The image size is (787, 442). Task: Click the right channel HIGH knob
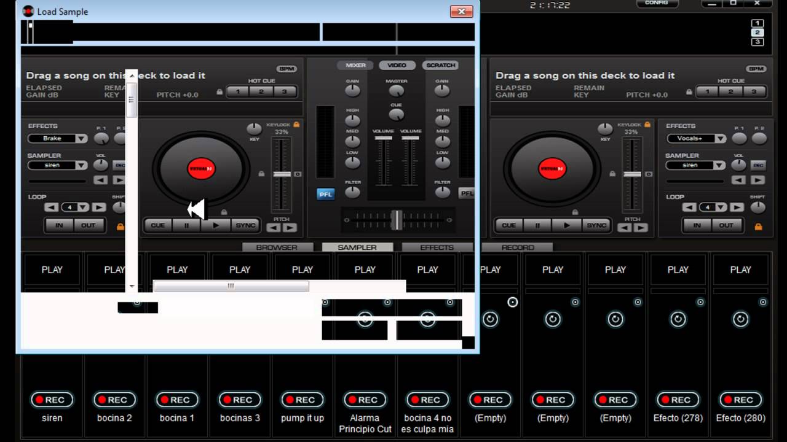tap(442, 120)
